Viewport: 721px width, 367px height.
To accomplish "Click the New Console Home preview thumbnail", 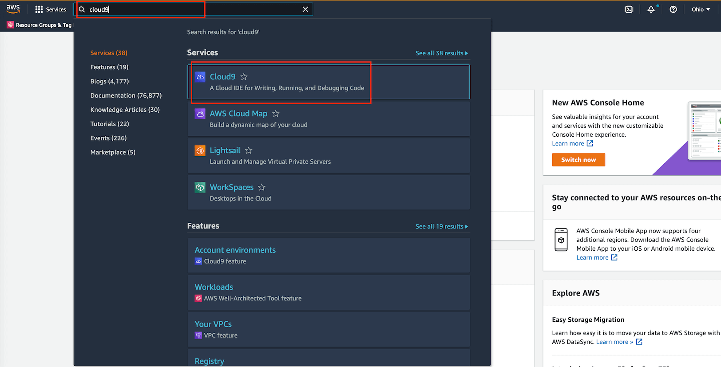I will pyautogui.click(x=704, y=130).
